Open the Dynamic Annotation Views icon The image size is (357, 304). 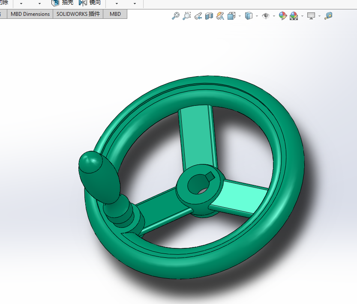pyautogui.click(x=220, y=16)
